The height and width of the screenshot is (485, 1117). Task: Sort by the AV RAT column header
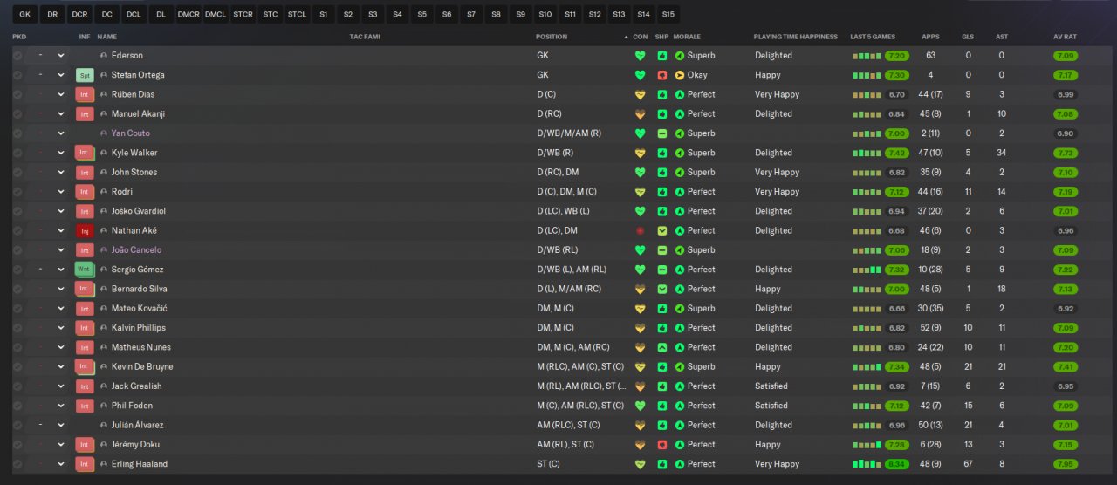click(x=1065, y=37)
